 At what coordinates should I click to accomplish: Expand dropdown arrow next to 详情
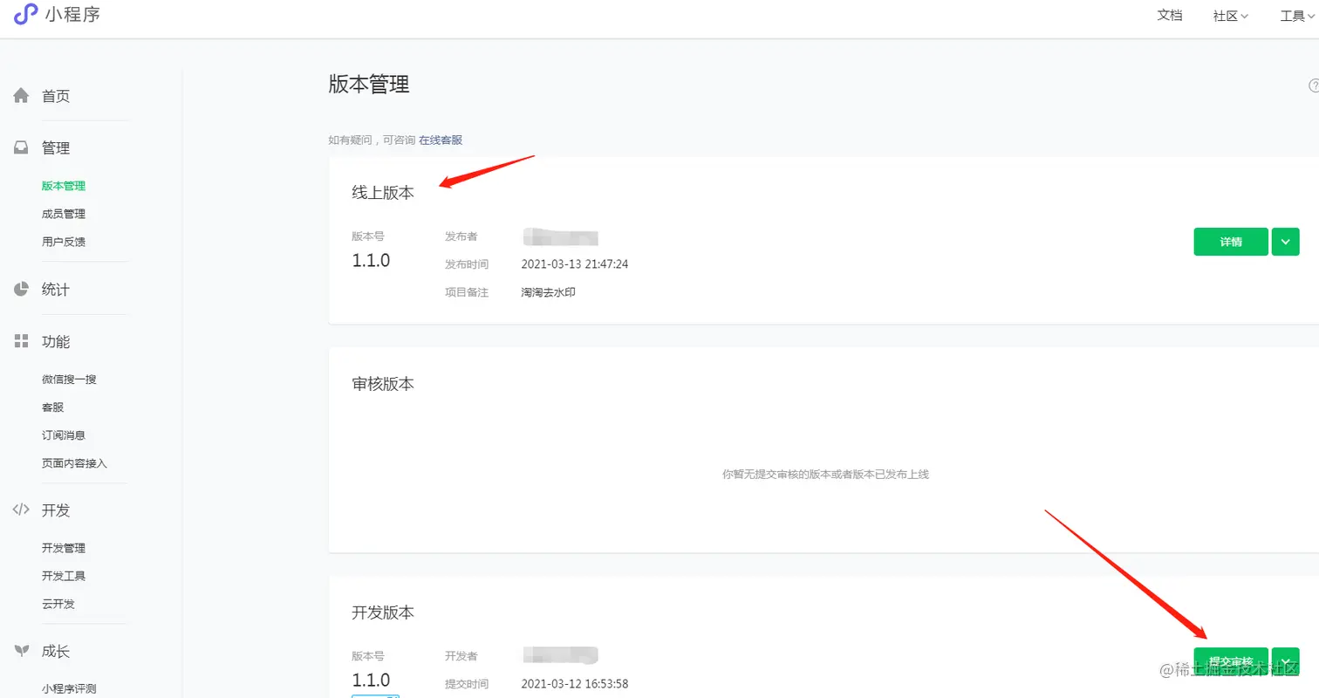1286,242
